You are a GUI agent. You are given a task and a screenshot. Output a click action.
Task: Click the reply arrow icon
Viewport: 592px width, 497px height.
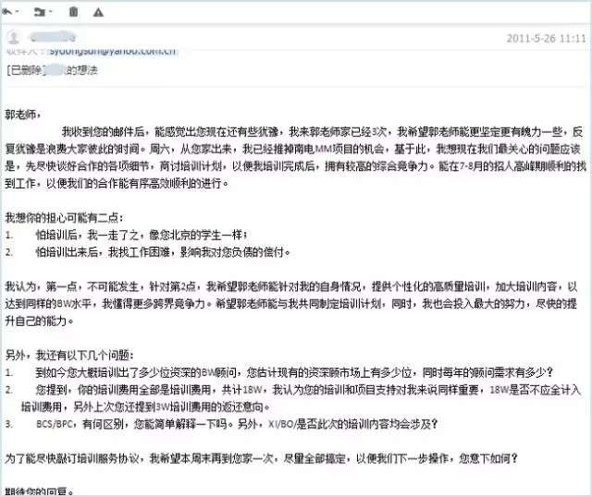(x=9, y=14)
